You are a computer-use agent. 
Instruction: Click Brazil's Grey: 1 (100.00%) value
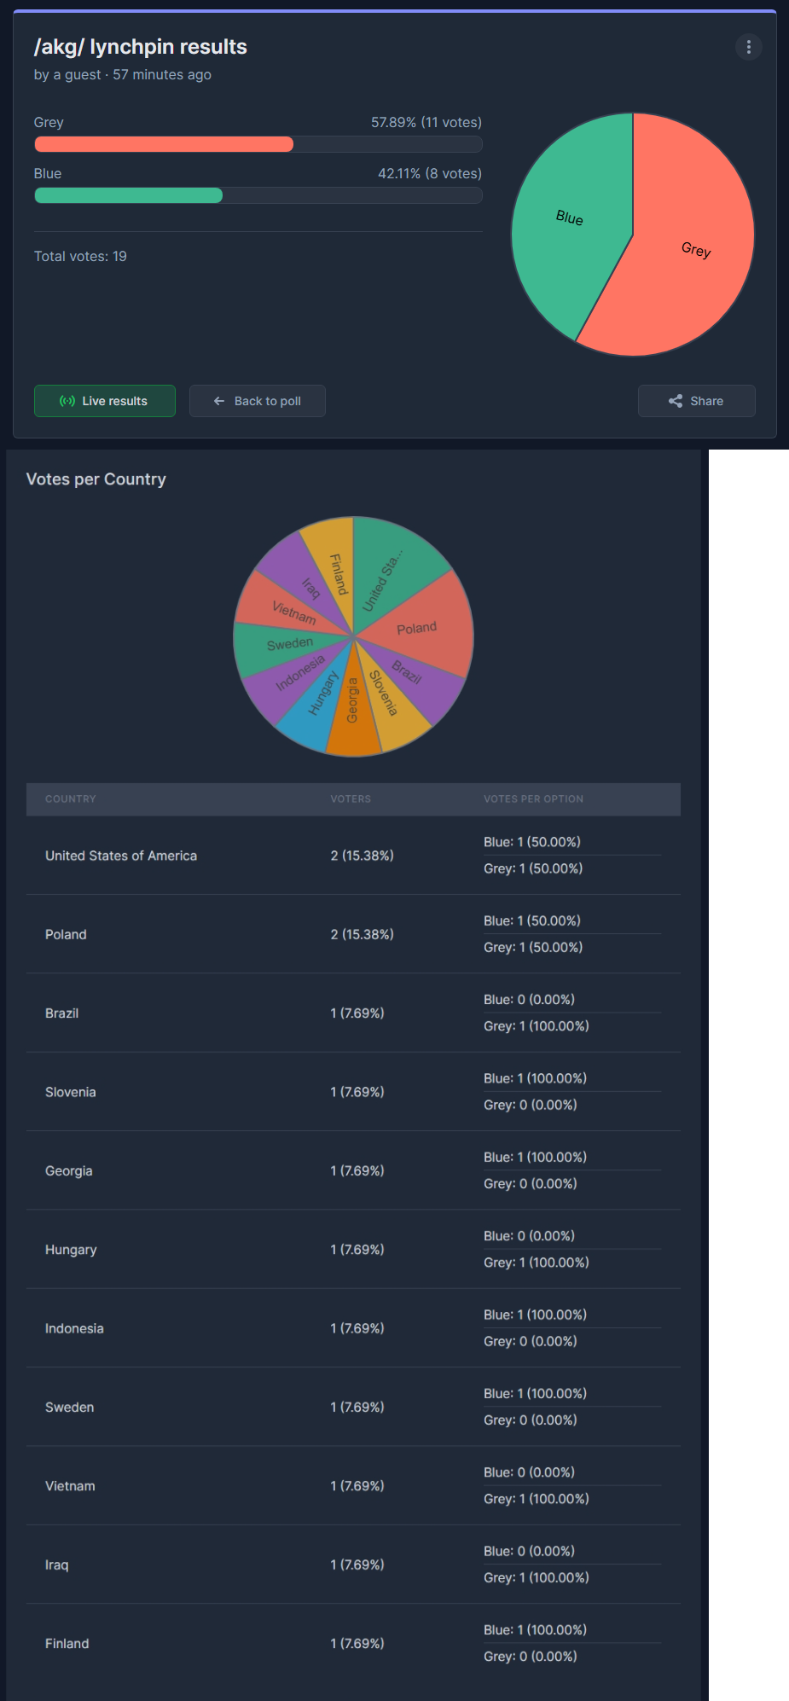537,1026
